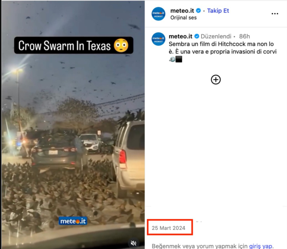The width and height of the screenshot is (287, 249).
Task: Click the verified badge next to Düzenlendi
Action: (197, 36)
